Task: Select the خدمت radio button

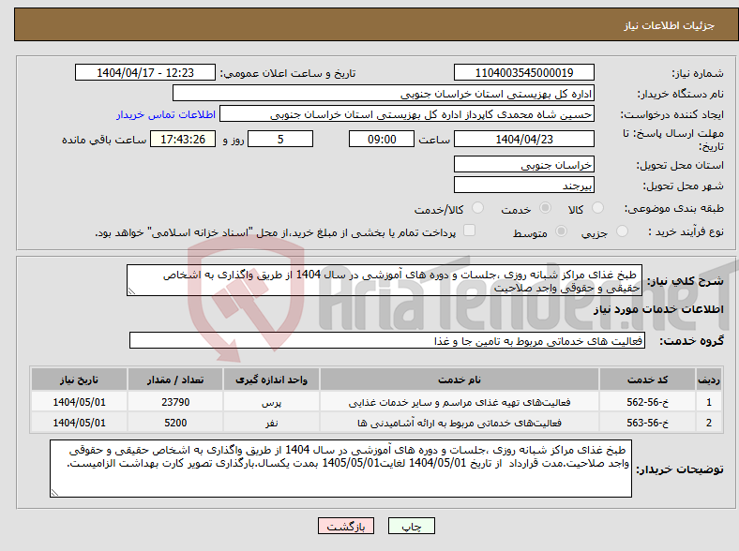Action: [x=545, y=208]
